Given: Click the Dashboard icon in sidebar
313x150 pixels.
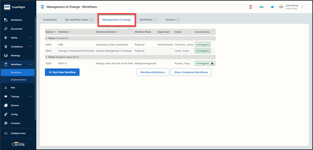Looking at the screenshot, I should click(x=6, y=20).
